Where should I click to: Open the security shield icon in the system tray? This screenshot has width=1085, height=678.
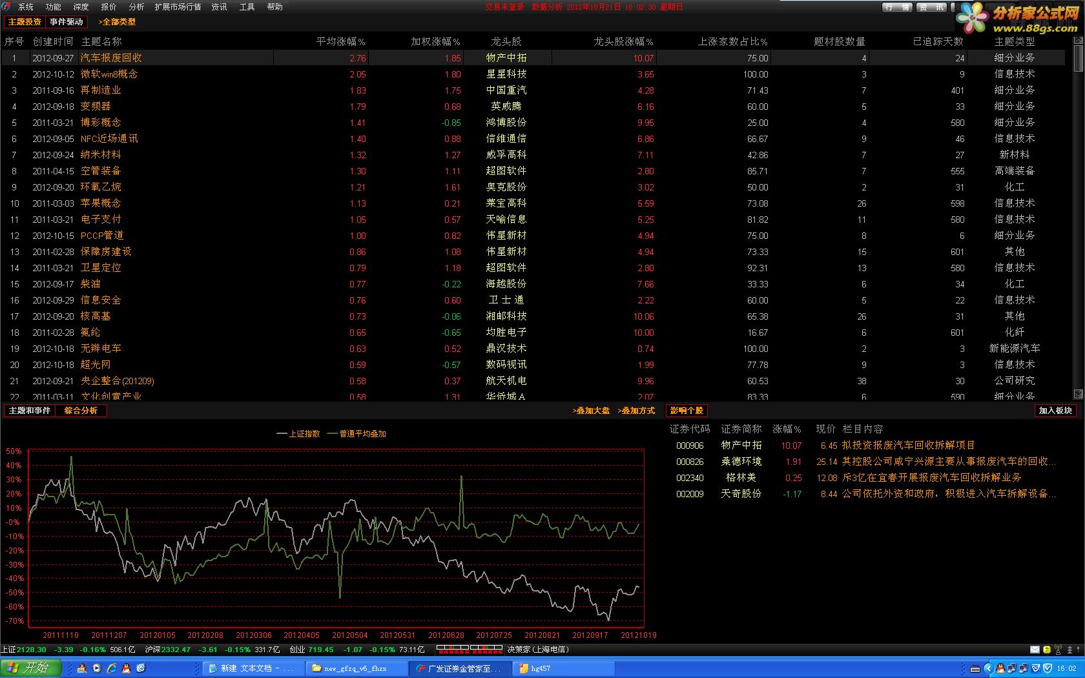1048,668
